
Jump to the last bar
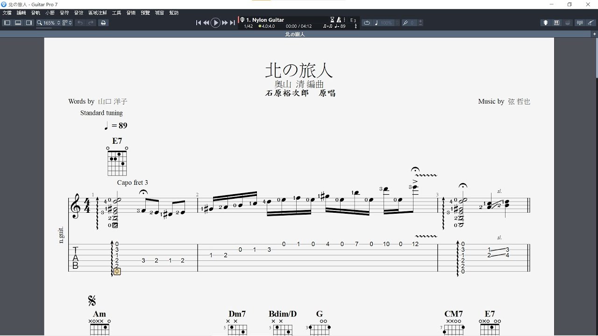pos(232,23)
